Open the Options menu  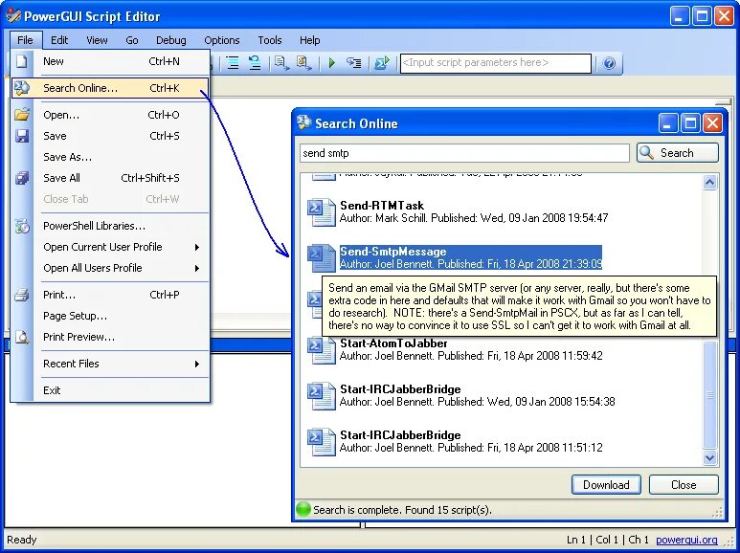pyautogui.click(x=222, y=40)
